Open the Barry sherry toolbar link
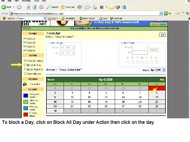190x142 pixels. [87, 18]
